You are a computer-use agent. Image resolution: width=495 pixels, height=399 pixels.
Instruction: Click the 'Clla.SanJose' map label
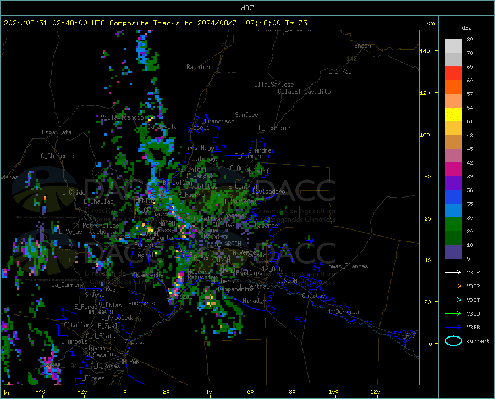(x=274, y=85)
